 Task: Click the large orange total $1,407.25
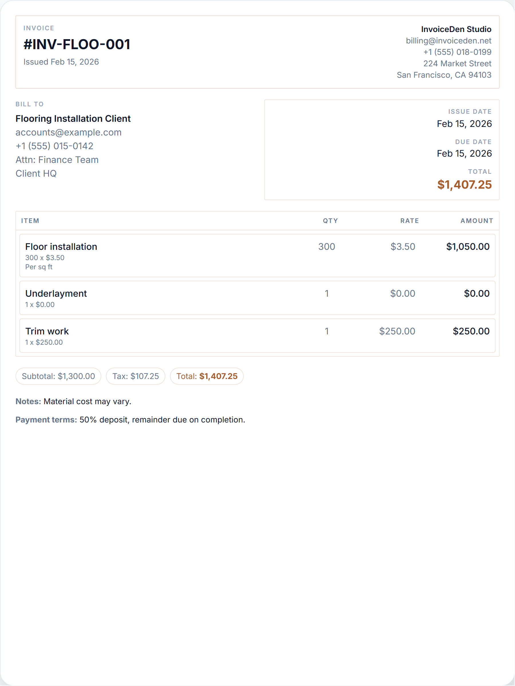[464, 185]
